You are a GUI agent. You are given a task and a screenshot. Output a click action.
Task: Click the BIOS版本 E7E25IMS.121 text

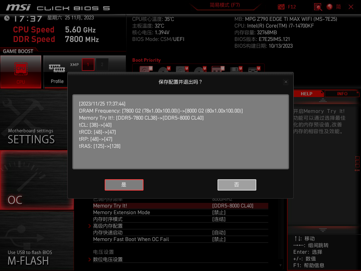tap(262, 39)
